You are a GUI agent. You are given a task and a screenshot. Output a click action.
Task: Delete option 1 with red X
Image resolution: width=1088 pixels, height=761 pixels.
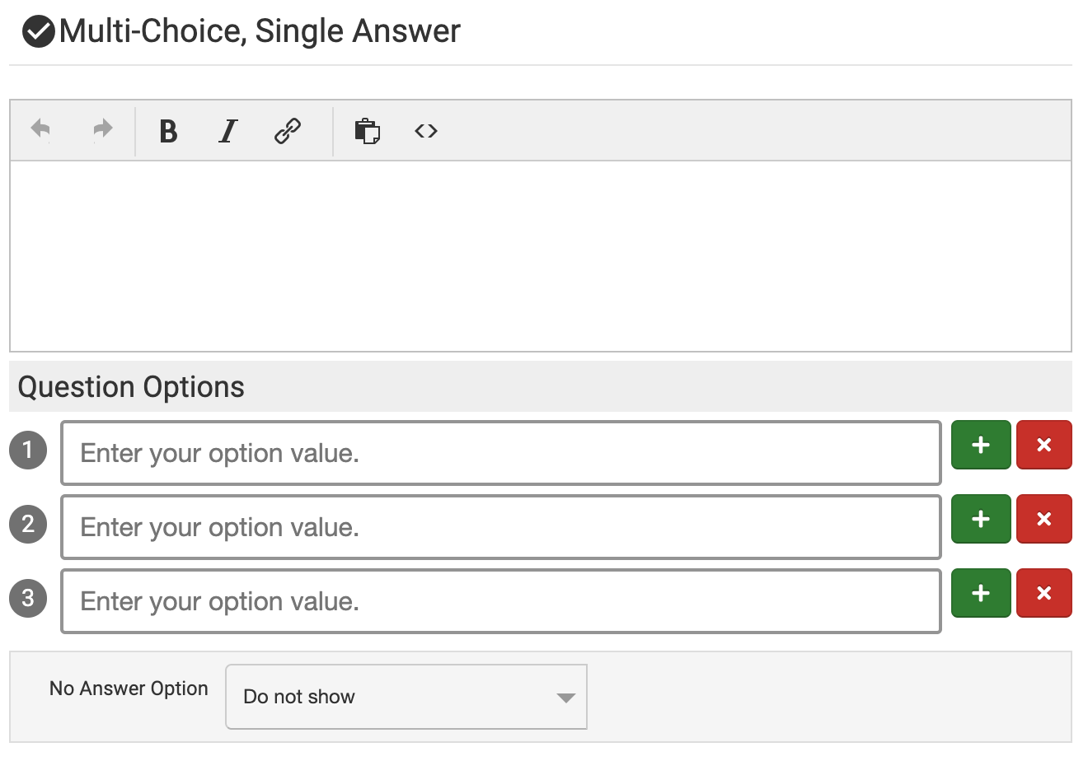(1043, 445)
